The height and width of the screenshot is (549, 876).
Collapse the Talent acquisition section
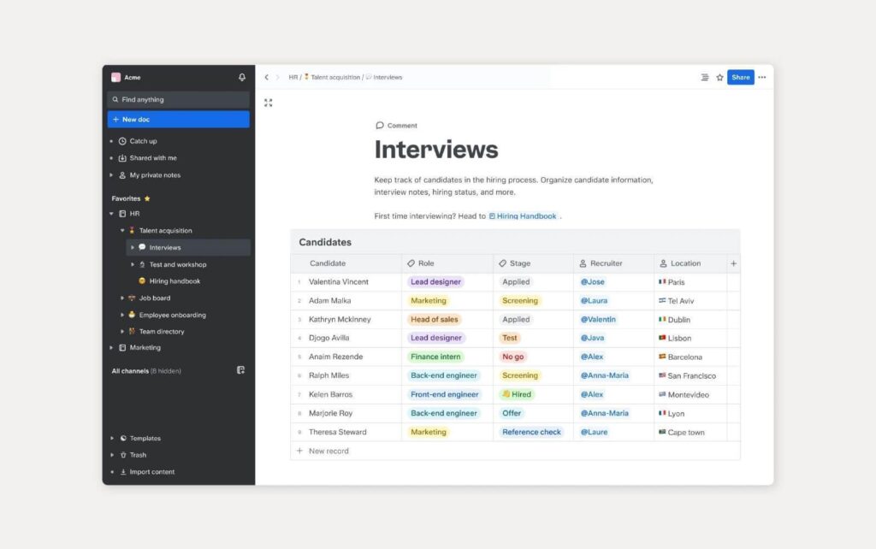click(x=122, y=230)
